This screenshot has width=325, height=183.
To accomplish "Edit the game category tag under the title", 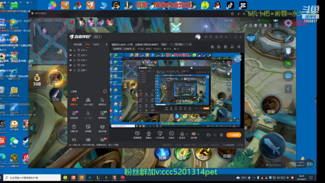I will coord(123,49).
